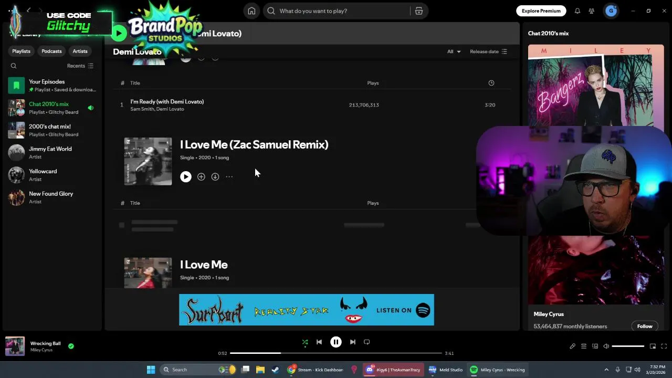
Task: Open Wrecking Ball song title in player
Action: [x=45, y=343]
